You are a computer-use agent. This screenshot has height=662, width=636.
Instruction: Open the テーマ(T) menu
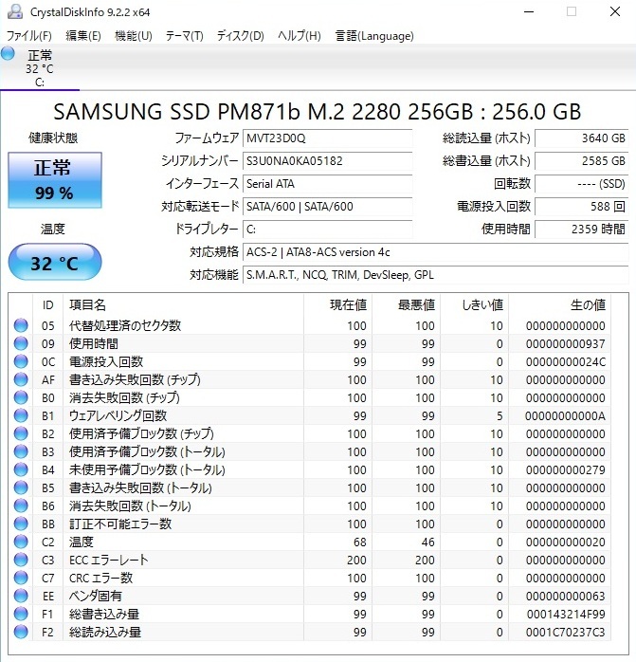(185, 36)
